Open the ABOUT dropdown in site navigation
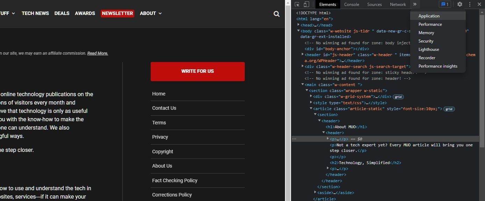The image size is (485, 201). point(151,13)
